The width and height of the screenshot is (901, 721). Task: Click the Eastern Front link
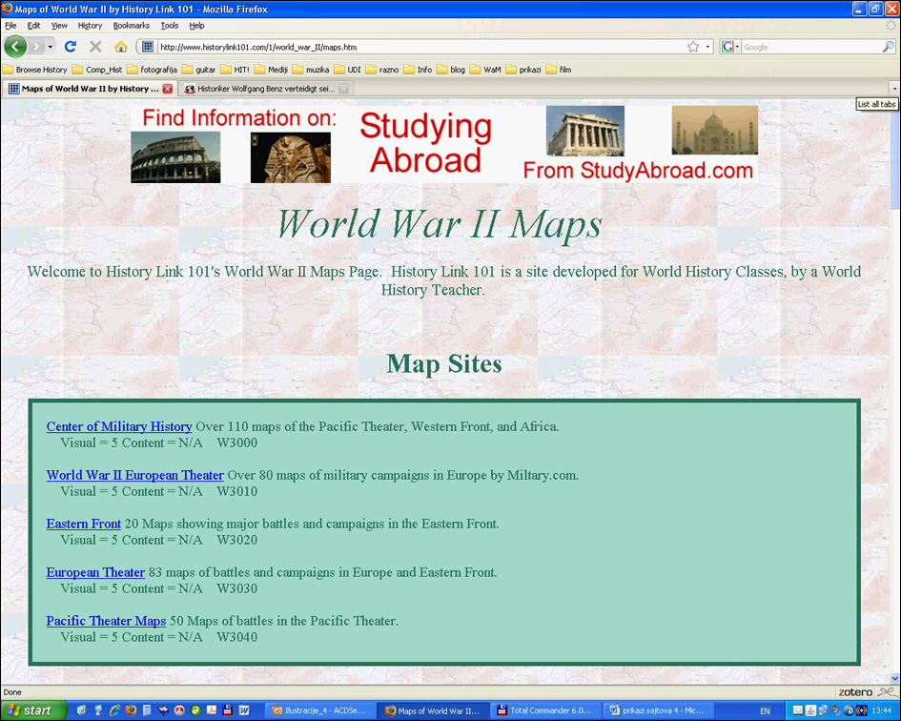84,524
